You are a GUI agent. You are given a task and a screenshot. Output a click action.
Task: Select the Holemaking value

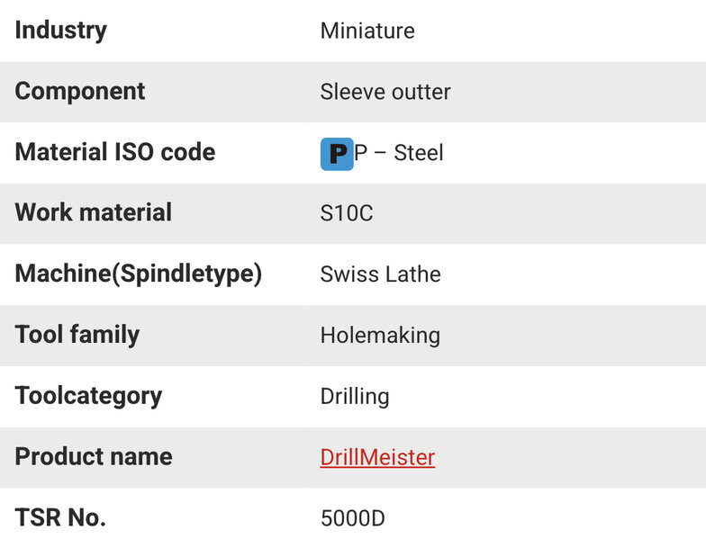click(380, 336)
